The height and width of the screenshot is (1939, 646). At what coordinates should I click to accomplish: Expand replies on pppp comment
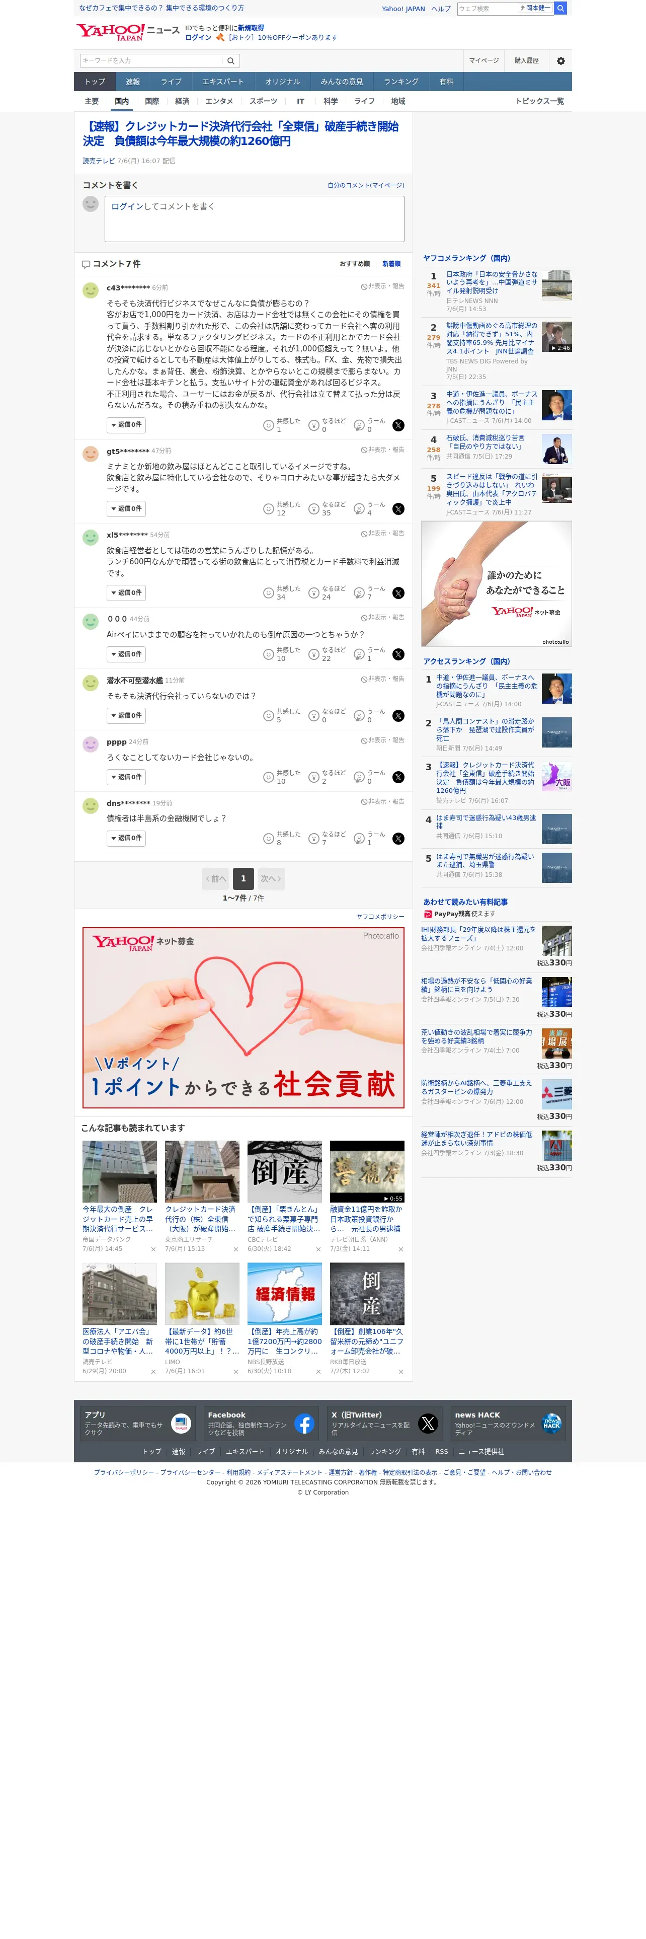click(x=126, y=778)
